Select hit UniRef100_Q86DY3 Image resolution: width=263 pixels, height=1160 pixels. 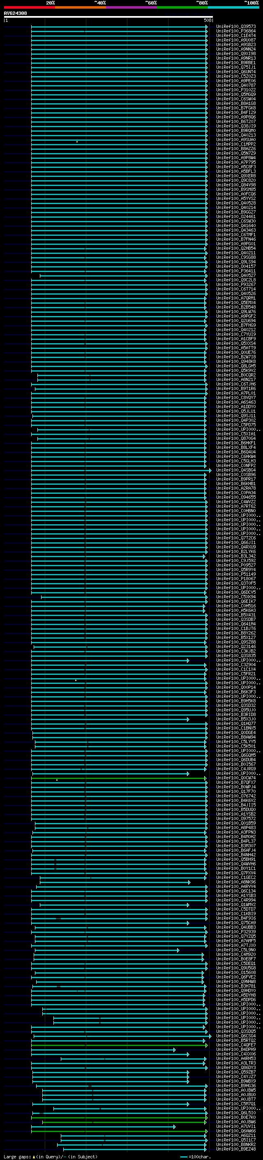236,1067
